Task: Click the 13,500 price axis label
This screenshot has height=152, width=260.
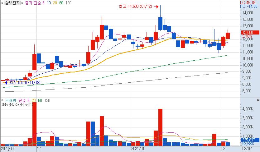Action: coord(248,20)
